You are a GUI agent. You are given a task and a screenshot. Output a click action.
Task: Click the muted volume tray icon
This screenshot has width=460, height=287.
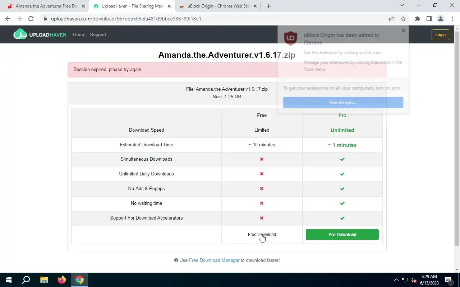tap(414, 280)
